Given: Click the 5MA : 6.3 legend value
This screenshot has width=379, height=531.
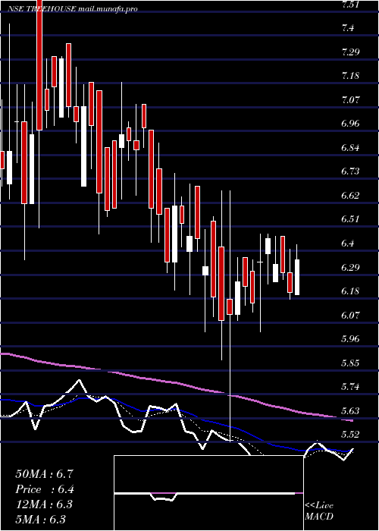Looking at the screenshot, I should pos(41,519).
